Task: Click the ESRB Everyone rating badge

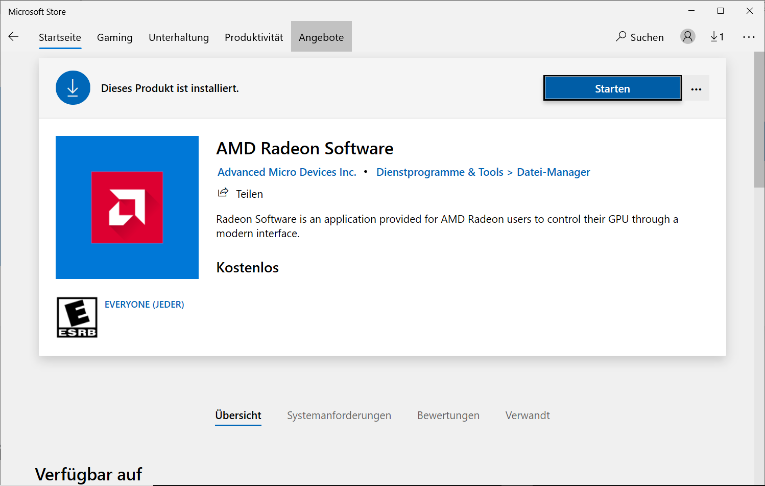Action: point(77,317)
